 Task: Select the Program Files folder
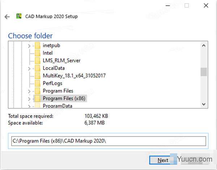(58, 91)
